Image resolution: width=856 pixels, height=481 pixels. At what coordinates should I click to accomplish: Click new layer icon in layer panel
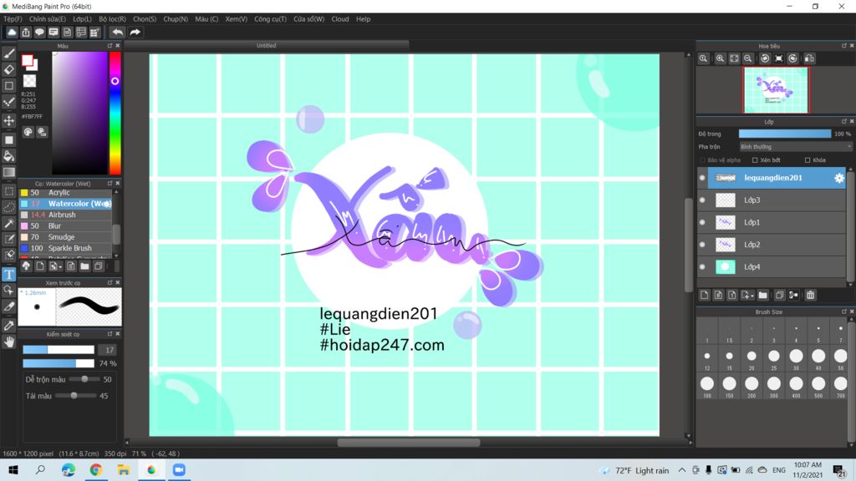pyautogui.click(x=704, y=295)
